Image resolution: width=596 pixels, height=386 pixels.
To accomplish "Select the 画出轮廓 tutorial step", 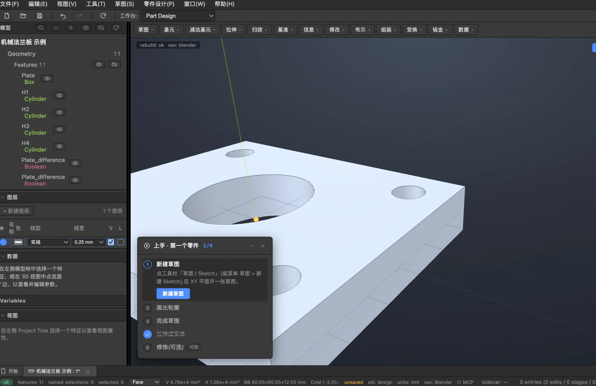I will pos(168,308).
